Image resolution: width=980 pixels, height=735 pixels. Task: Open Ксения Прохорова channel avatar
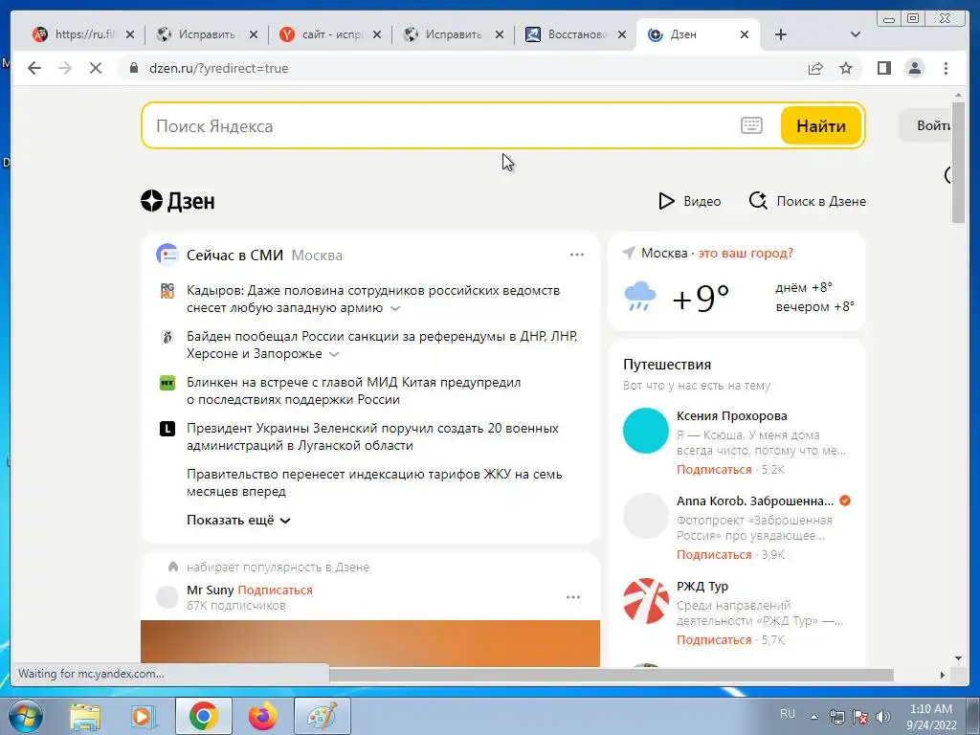(646, 431)
